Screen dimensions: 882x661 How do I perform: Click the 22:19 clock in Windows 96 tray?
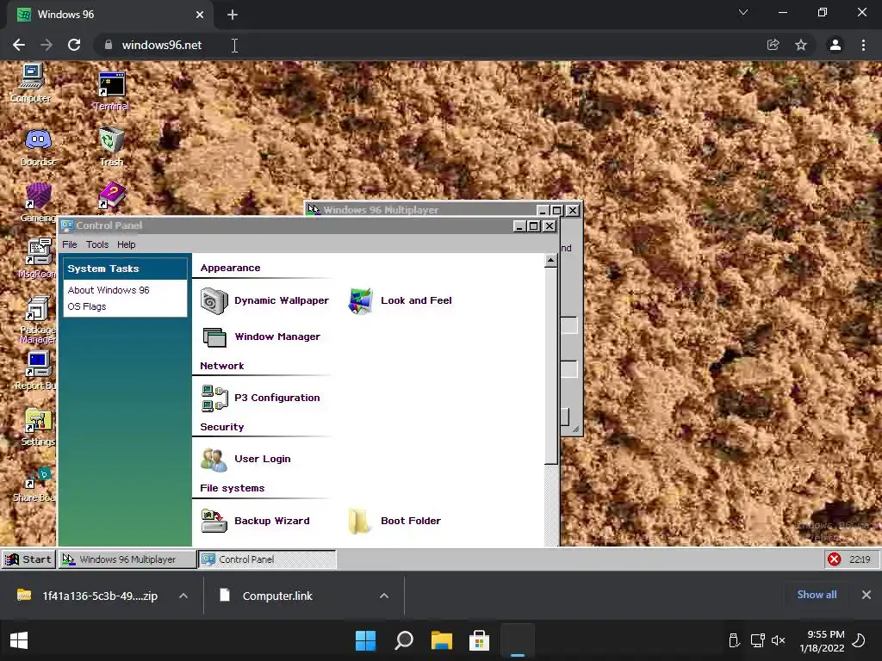pyautogui.click(x=860, y=559)
